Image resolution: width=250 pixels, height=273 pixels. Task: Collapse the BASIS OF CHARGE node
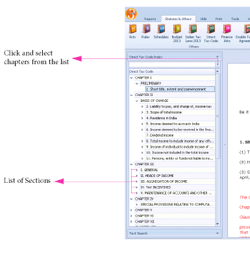[137, 101]
